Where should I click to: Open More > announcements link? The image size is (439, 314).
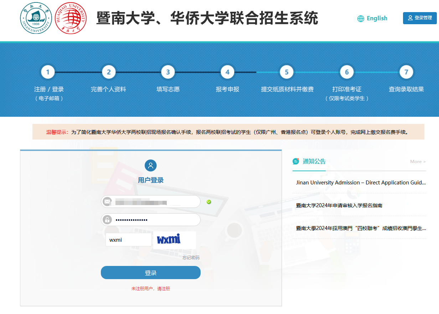click(x=418, y=162)
